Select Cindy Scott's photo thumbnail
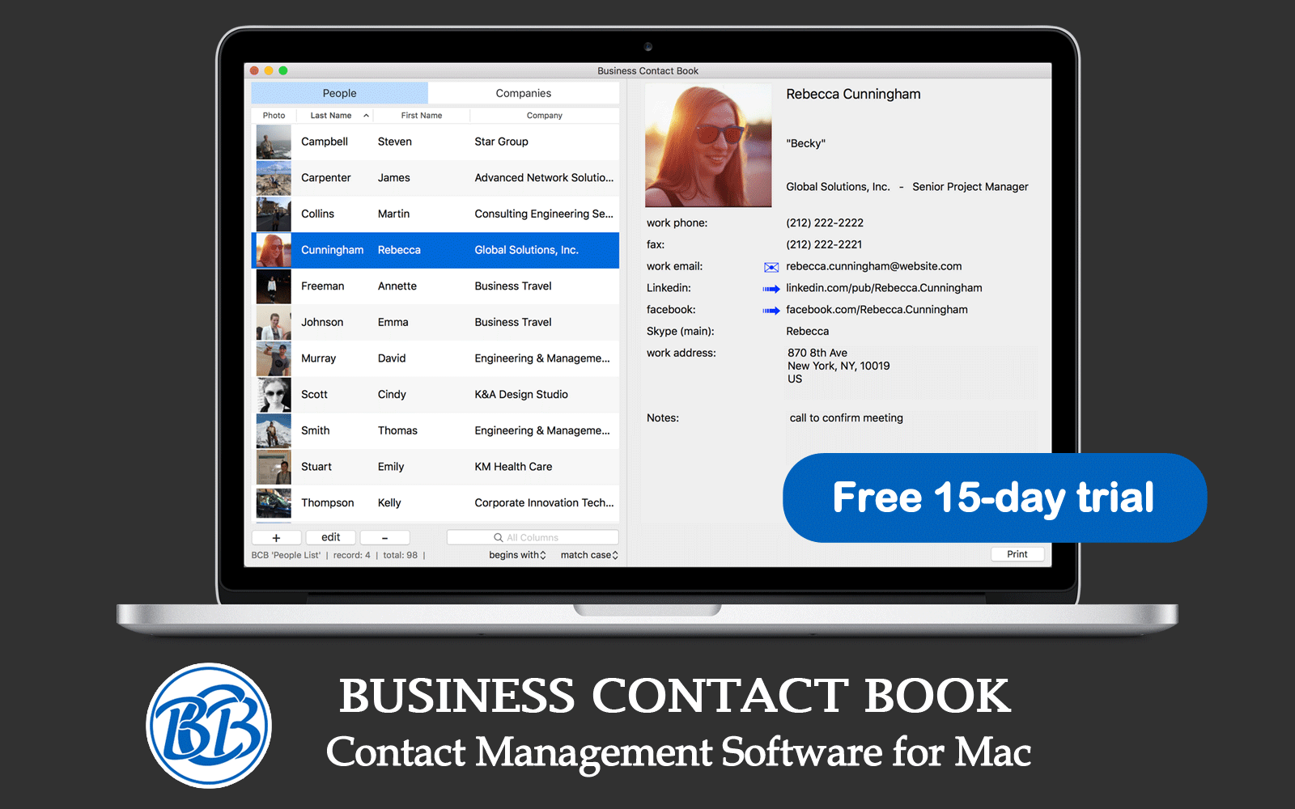Screen dimensions: 1295x809 (274, 395)
